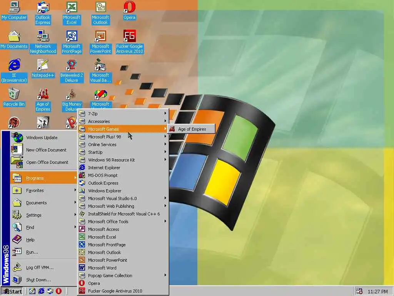Launch InstallShield for Microsoft Visual C++ 6

pos(123,214)
